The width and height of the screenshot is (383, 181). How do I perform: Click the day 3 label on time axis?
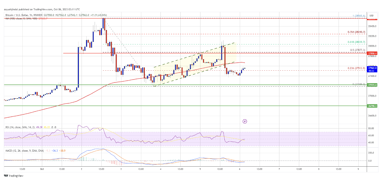[121, 169]
